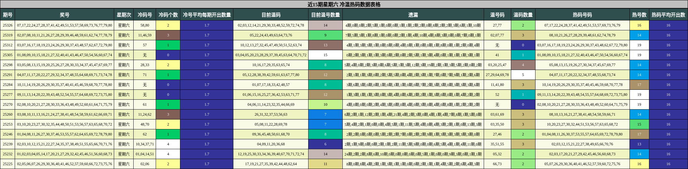This screenshot has width=688, height=169.
Task: Select cold number 61 in row 25270
Action: click(145, 104)
